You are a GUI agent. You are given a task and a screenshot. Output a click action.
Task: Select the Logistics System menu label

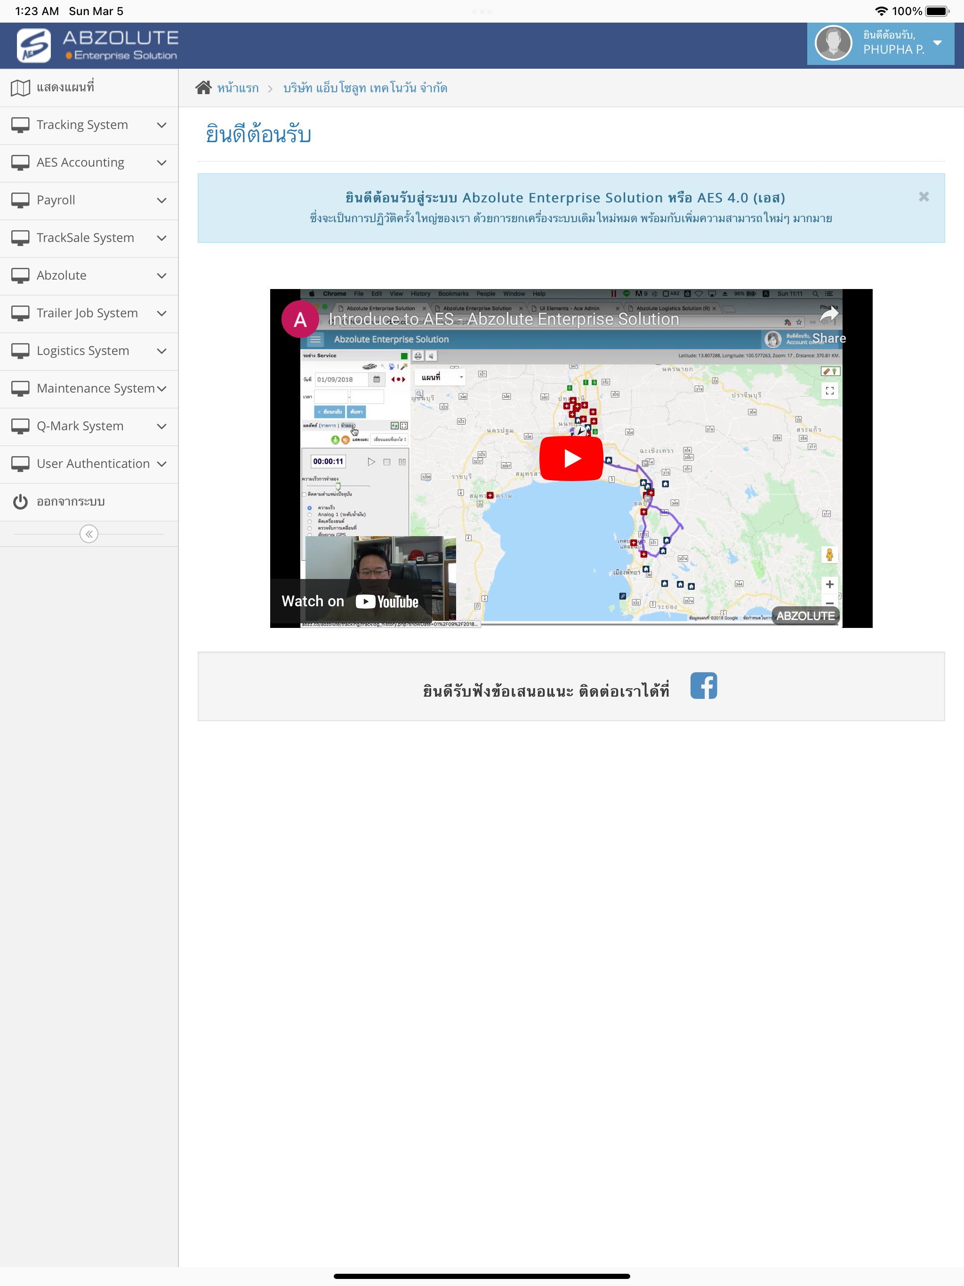point(82,351)
